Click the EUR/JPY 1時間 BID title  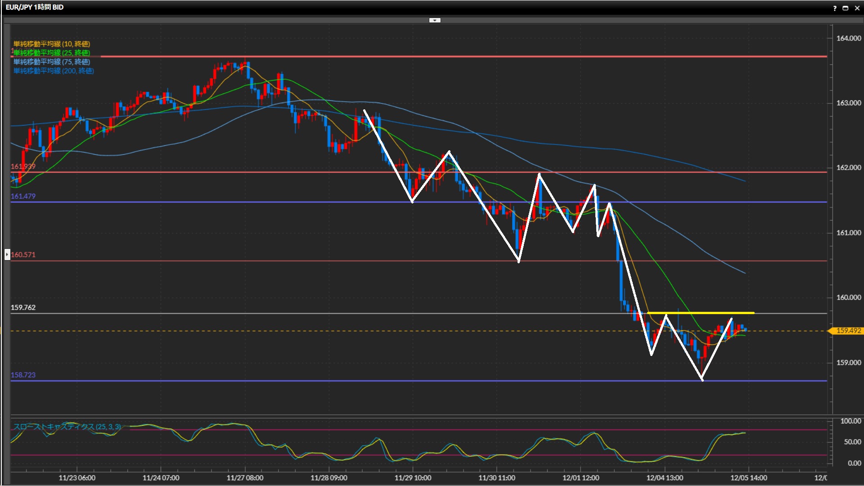point(35,7)
